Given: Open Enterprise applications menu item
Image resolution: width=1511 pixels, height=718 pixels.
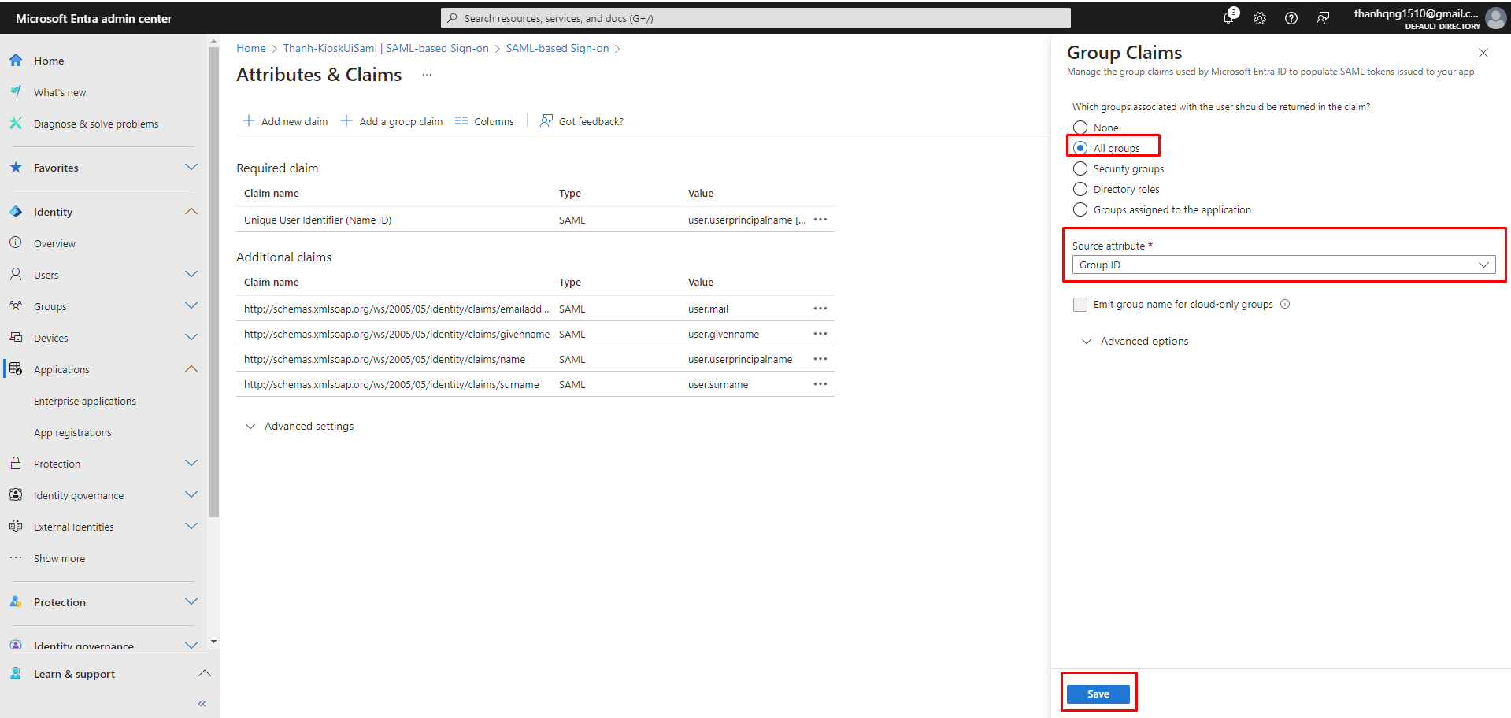Looking at the screenshot, I should point(85,401).
